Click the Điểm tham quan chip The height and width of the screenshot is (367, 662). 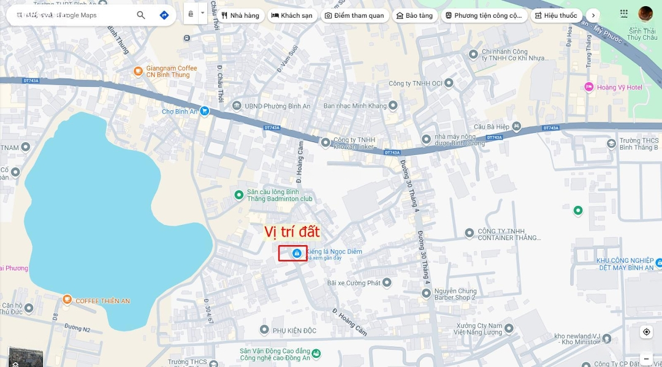coord(355,15)
